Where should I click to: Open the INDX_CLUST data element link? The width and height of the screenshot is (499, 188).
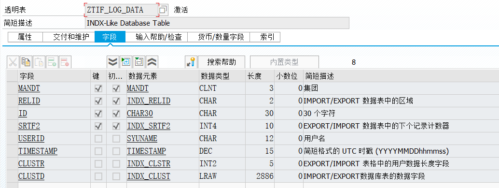149,176
